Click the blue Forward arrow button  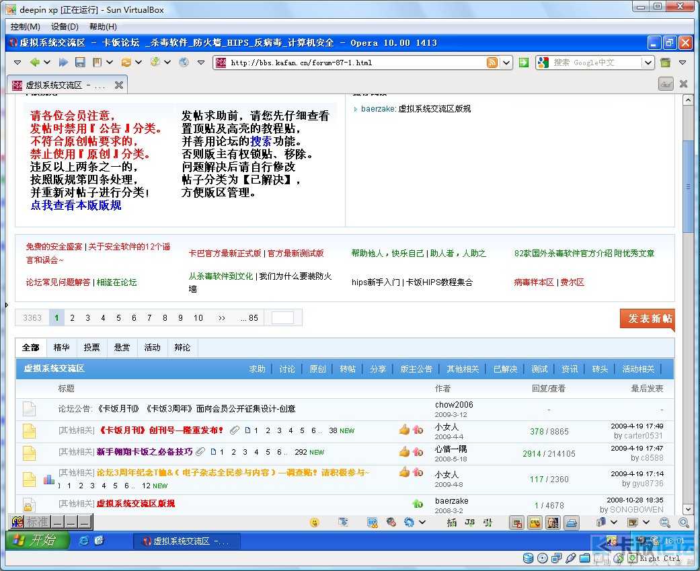[x=63, y=63]
